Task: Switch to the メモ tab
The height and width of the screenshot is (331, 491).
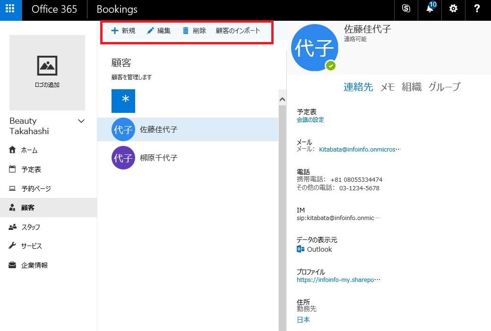Action: click(x=388, y=87)
